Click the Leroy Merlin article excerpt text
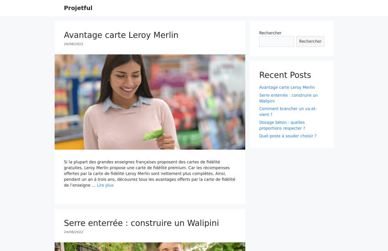 click(150, 173)
